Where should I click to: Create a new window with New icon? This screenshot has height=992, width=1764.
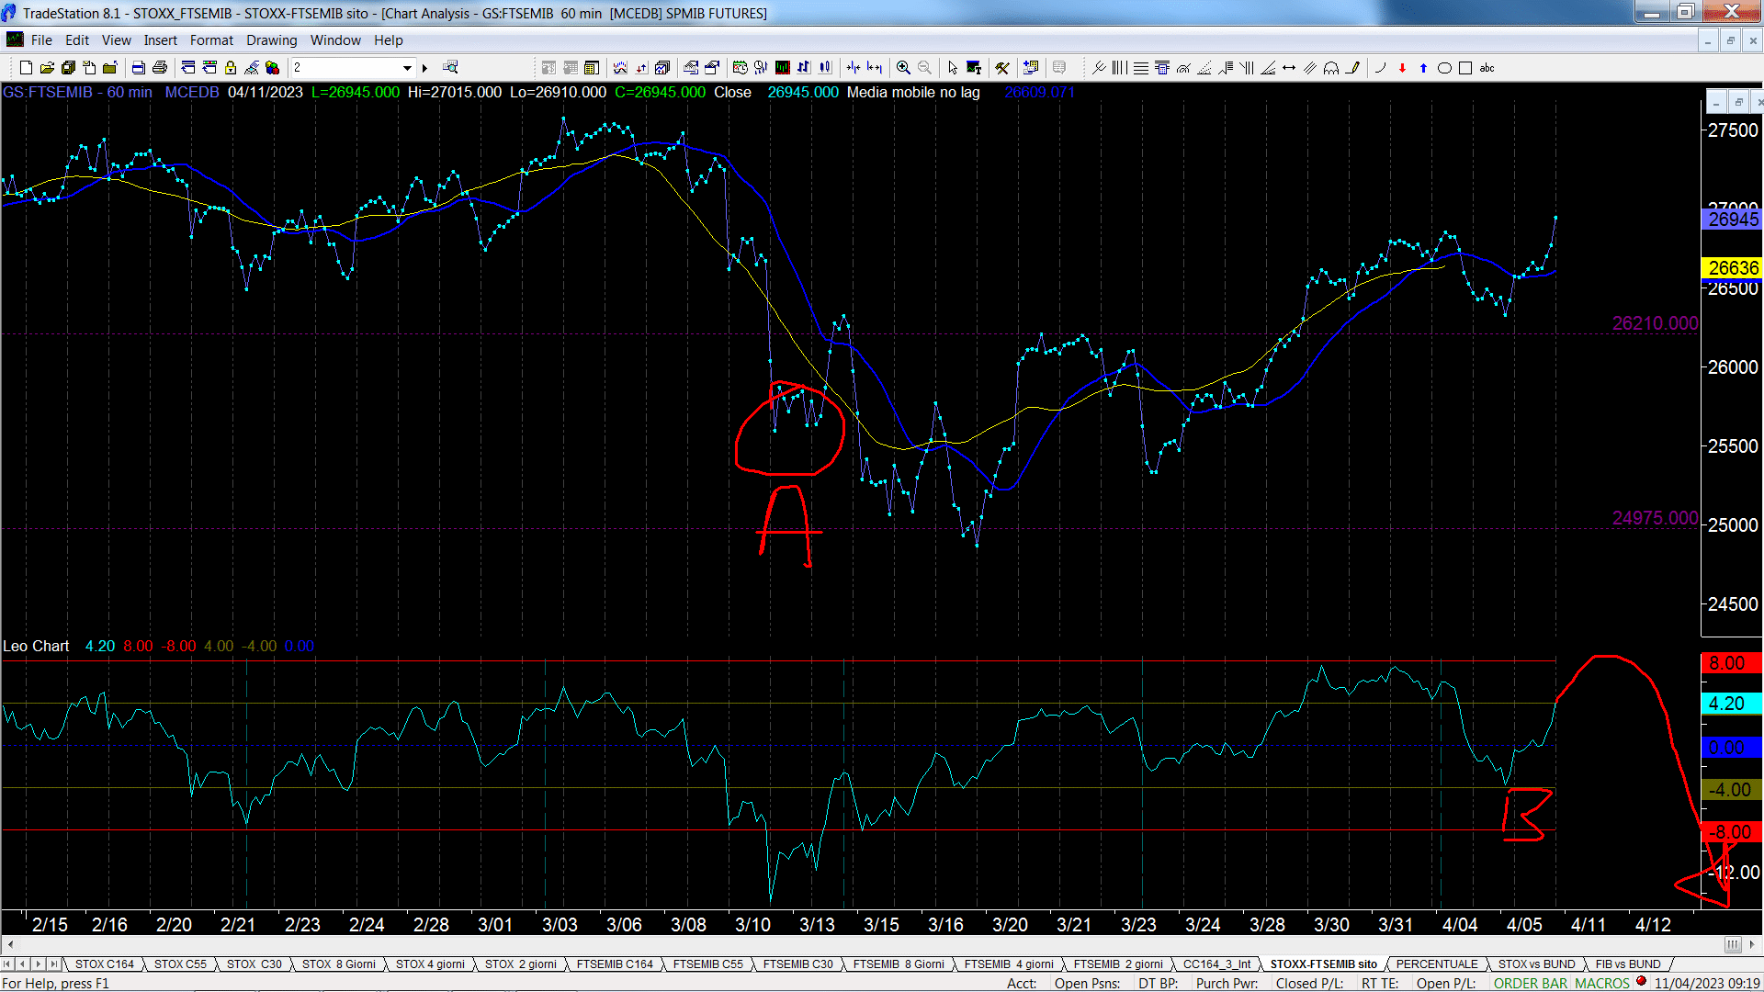(x=26, y=68)
